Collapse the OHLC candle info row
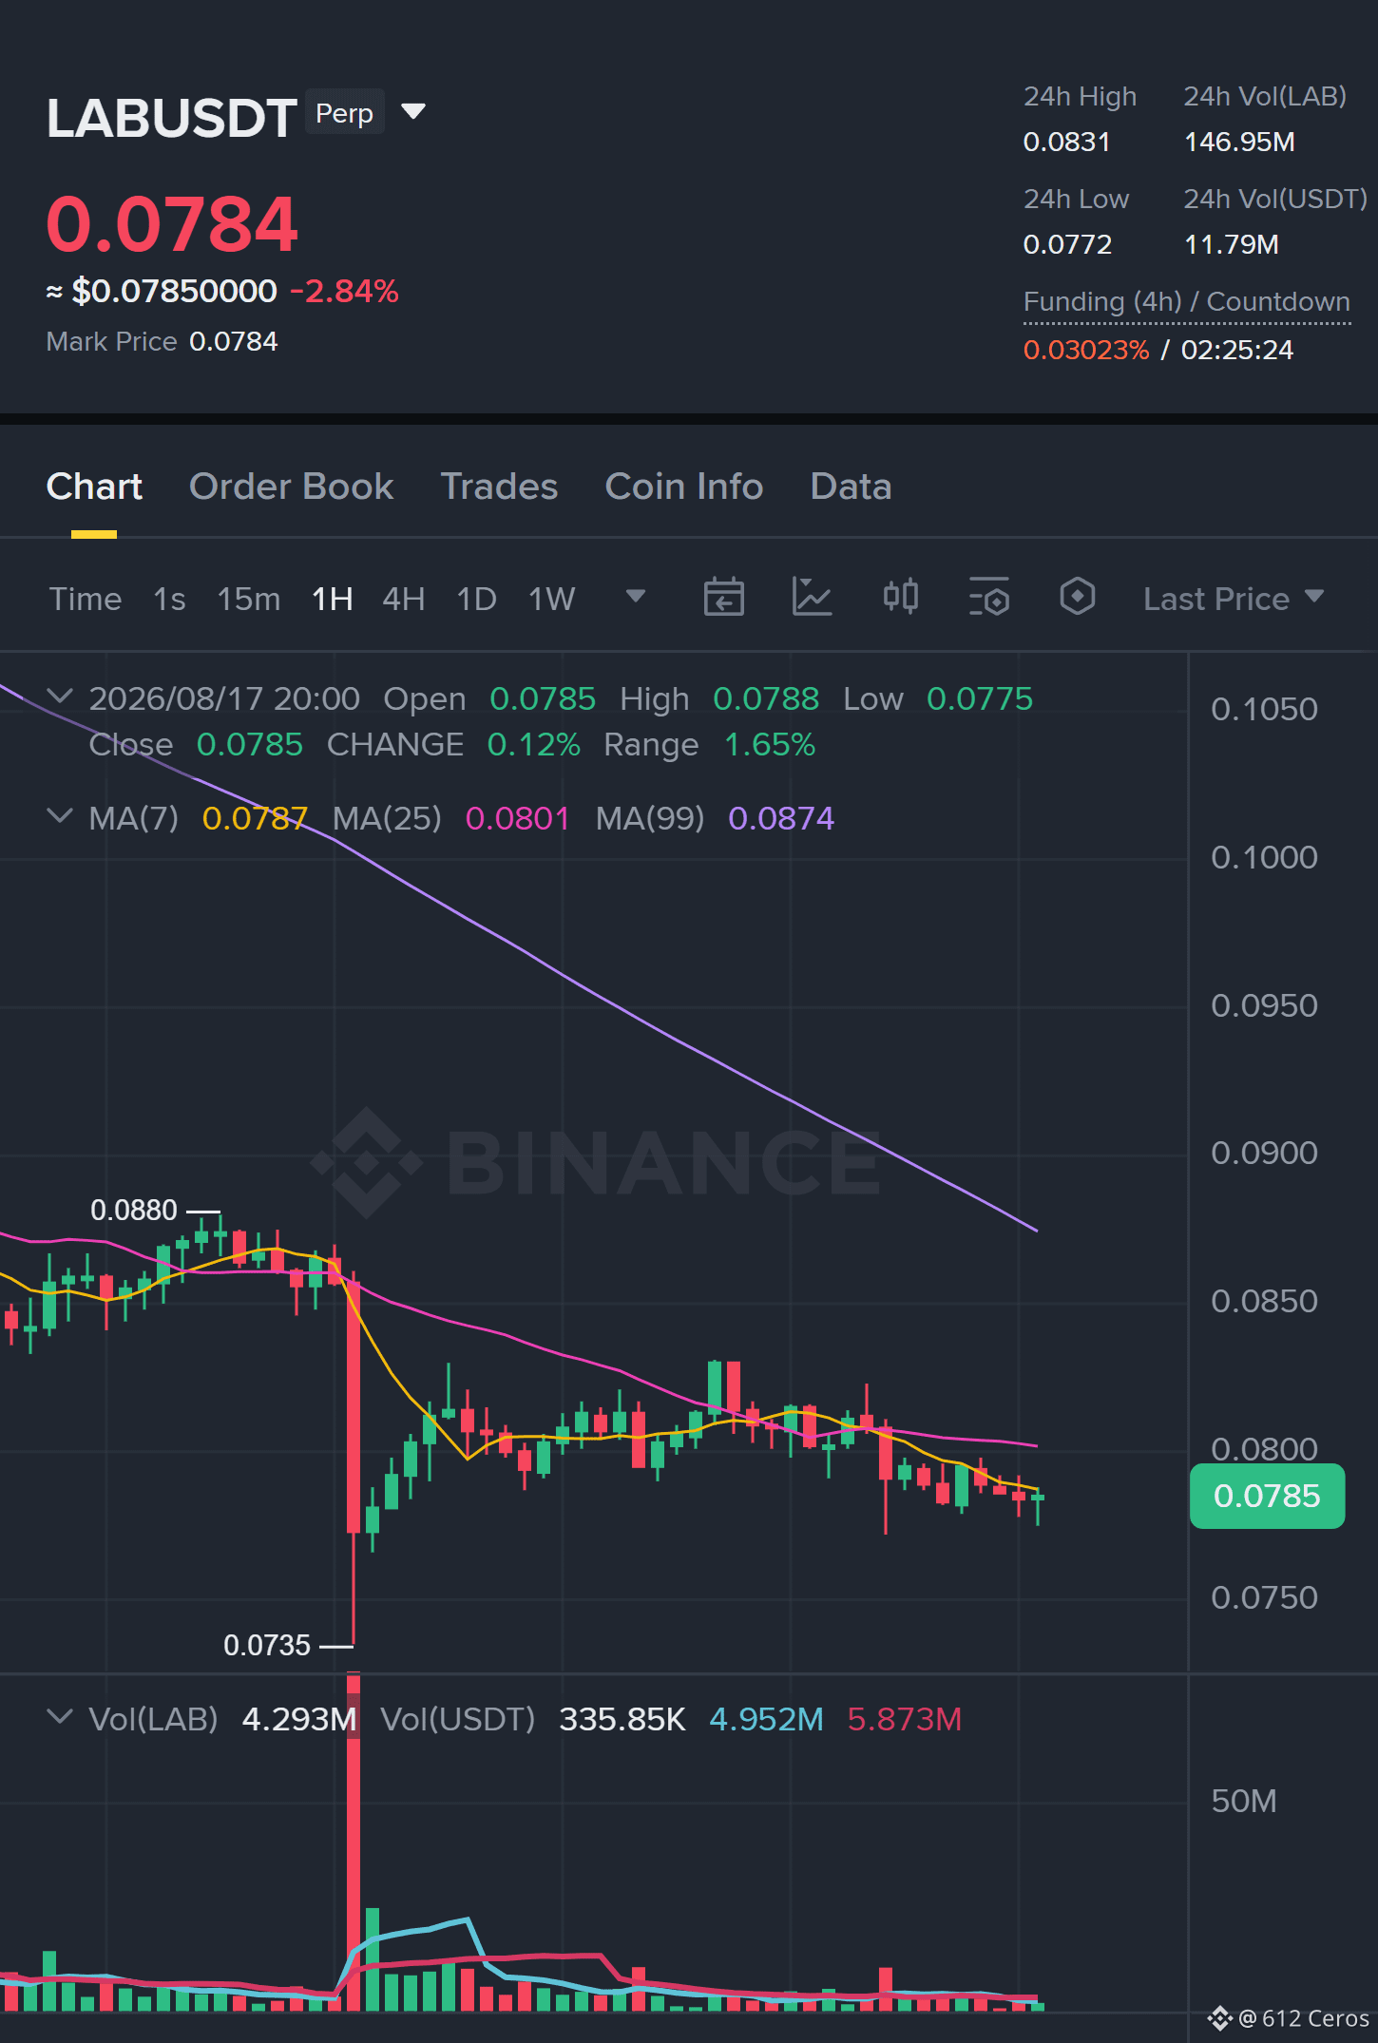Screen dimensions: 1378x2043 [60, 697]
